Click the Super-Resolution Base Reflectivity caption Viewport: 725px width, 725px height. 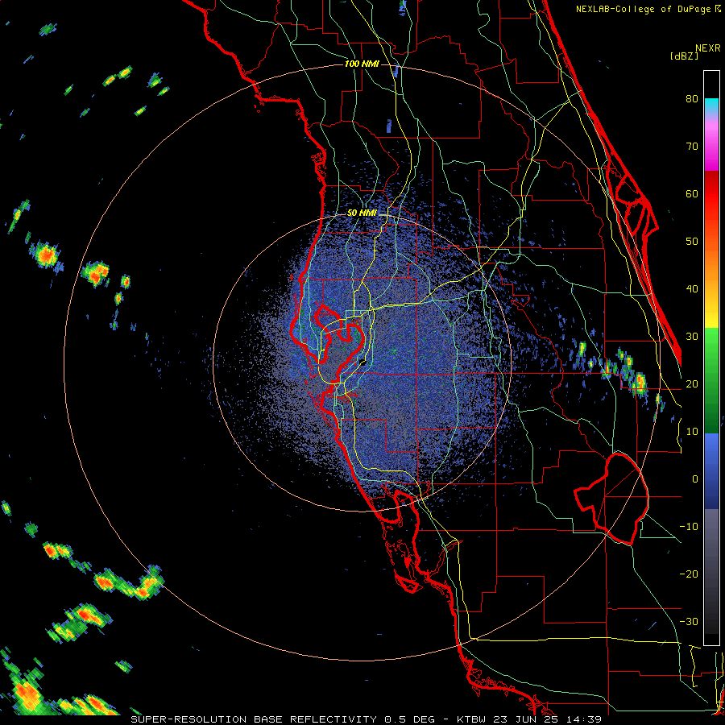pos(367,719)
